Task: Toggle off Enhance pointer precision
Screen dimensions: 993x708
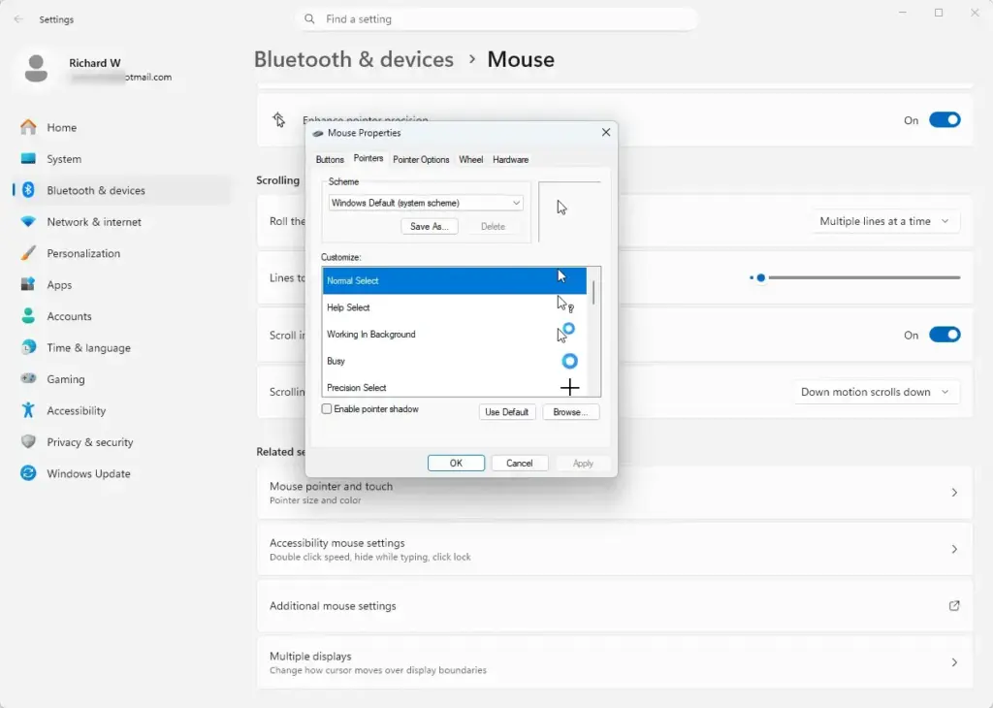Action: (945, 120)
